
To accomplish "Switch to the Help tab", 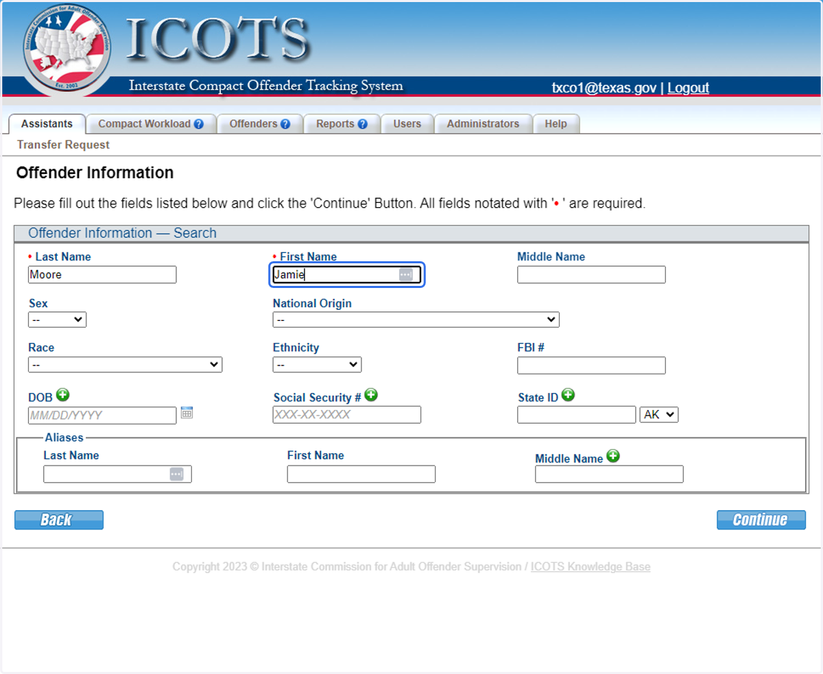I will coord(556,124).
